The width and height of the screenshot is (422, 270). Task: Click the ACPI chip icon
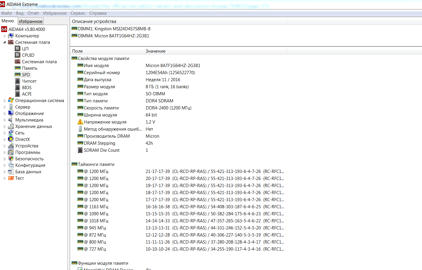pyautogui.click(x=18, y=94)
